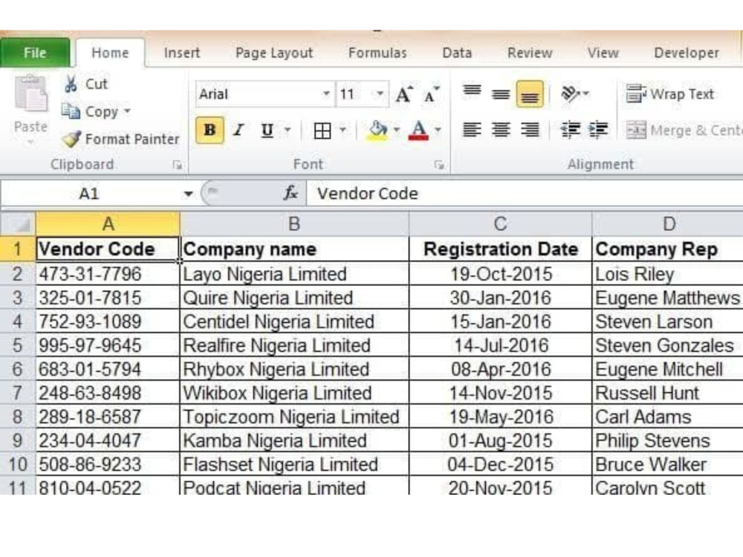Viewport: 743px width, 557px height.
Task: Click the formula bar showing Vendor Code
Action: [525, 194]
